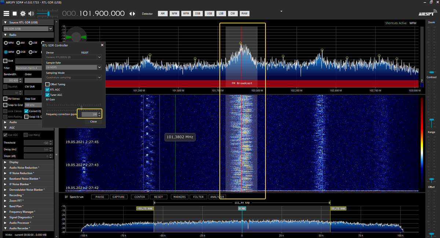Click the Frequency correction ppm field
Screen dimensions: 440x238
tap(89, 114)
